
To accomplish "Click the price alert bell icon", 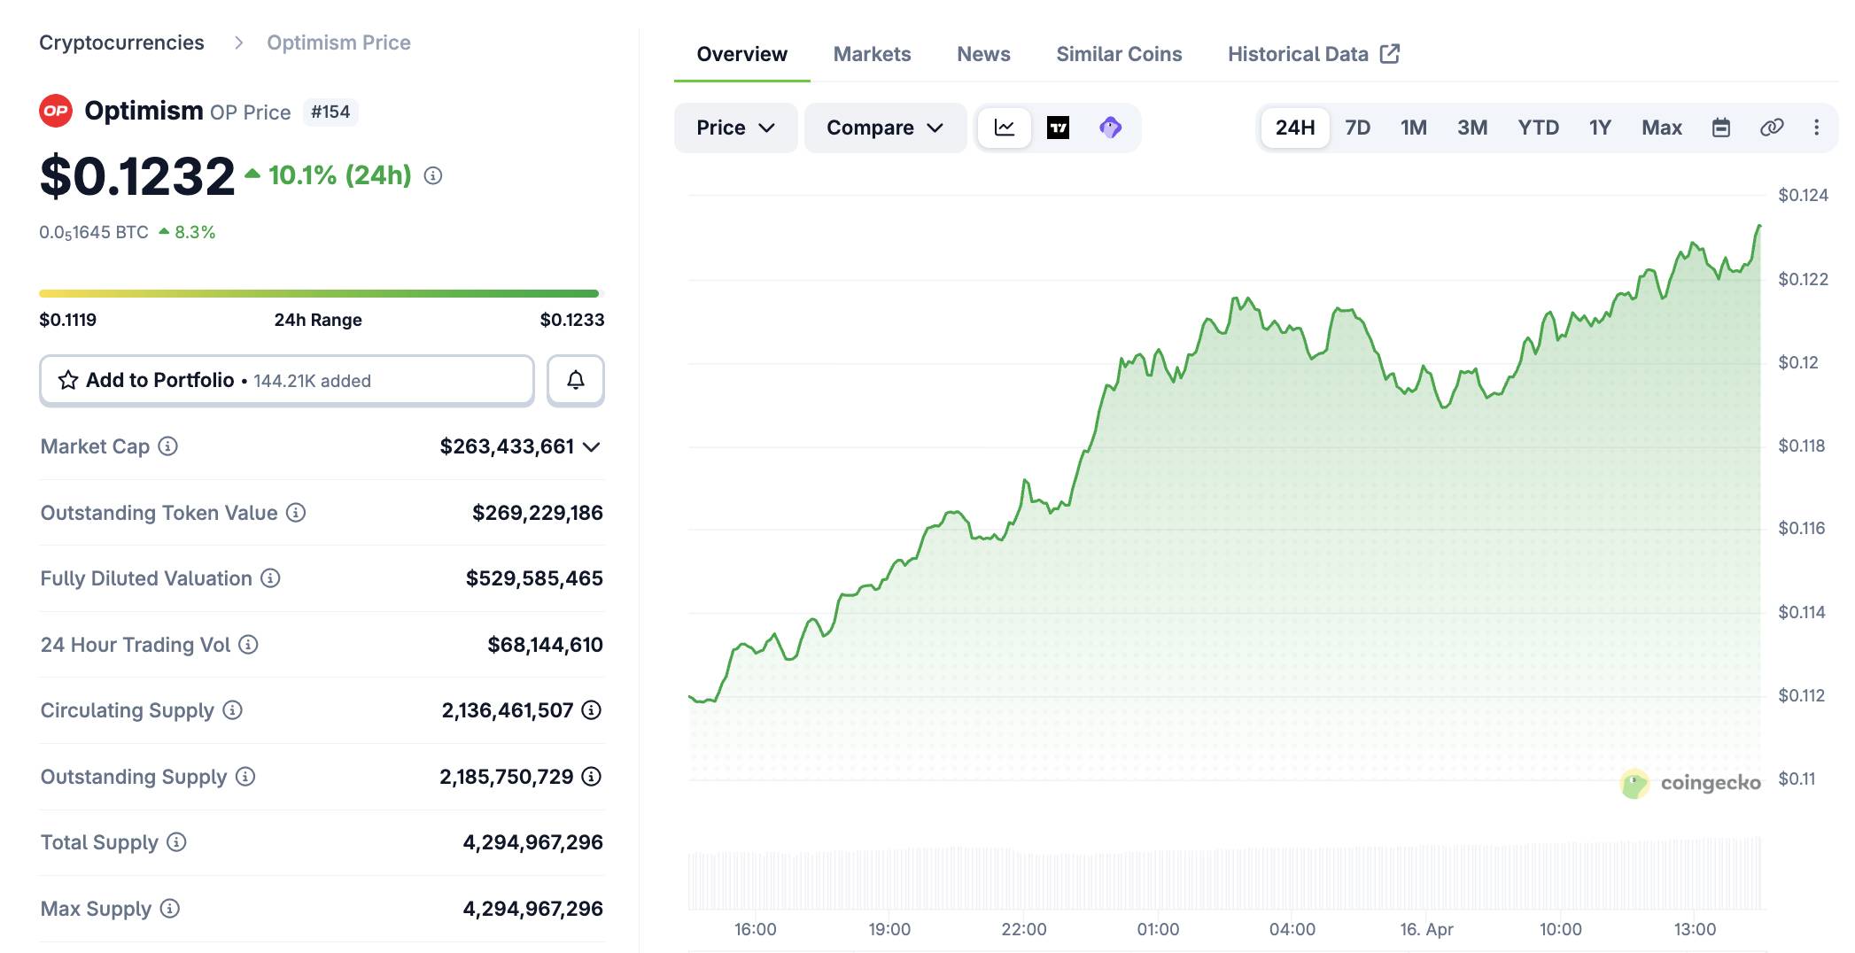I will 576,380.
